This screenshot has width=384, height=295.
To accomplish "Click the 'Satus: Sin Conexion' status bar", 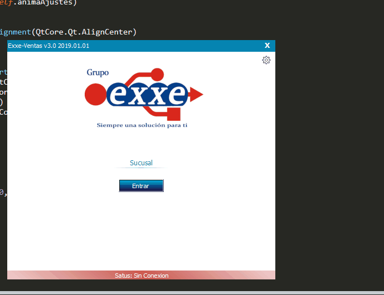I will 142,275.
